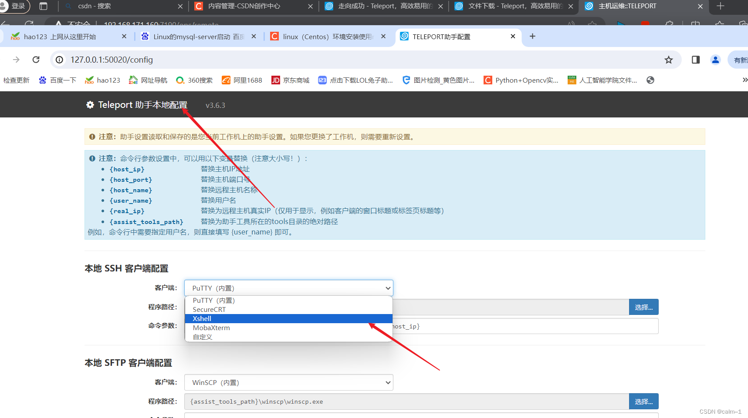Click tab overview icon in back window
The image size is (748, 418).
(43, 6)
